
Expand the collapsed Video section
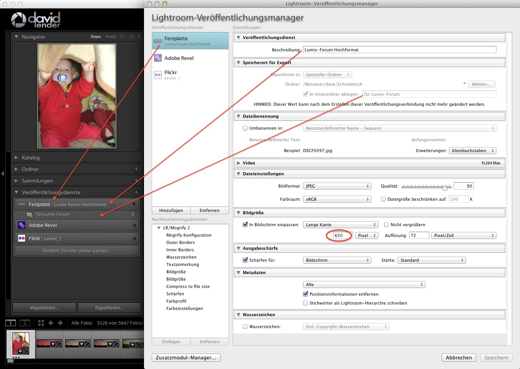point(239,163)
